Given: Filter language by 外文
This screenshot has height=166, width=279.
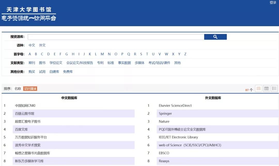Looking at the screenshot, I should [42, 45].
